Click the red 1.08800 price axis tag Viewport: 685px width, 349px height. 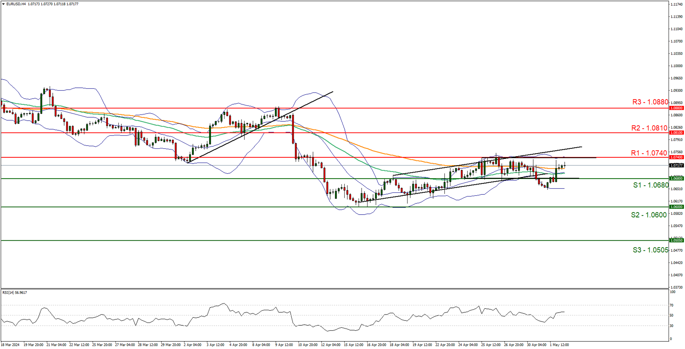[x=676, y=108]
